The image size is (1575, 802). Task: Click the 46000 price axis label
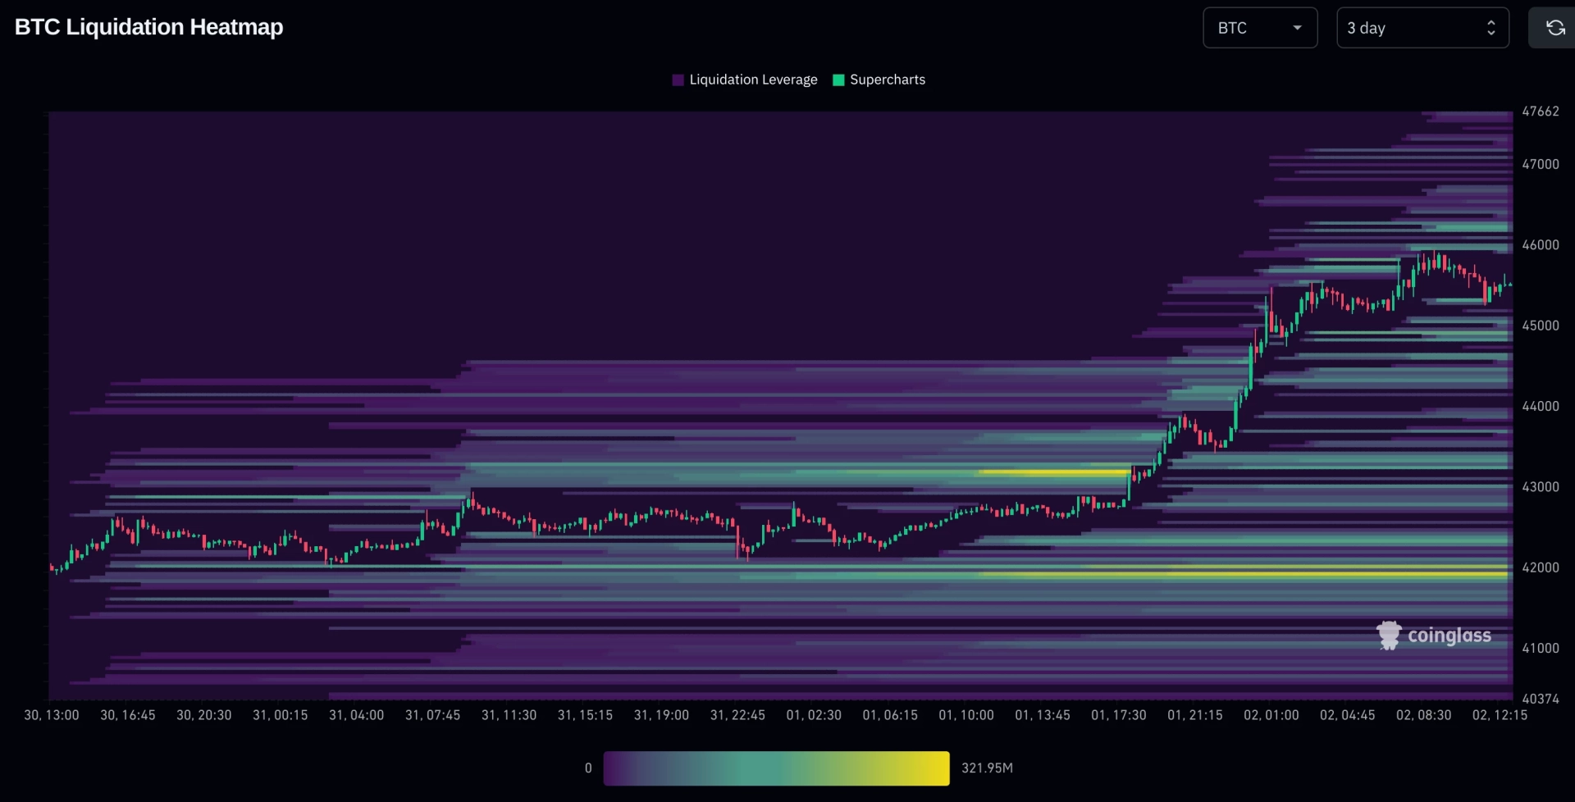(1541, 245)
